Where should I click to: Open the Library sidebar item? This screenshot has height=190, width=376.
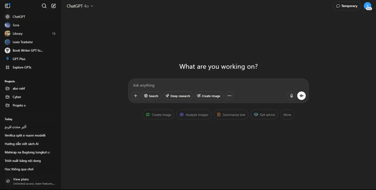point(31,34)
